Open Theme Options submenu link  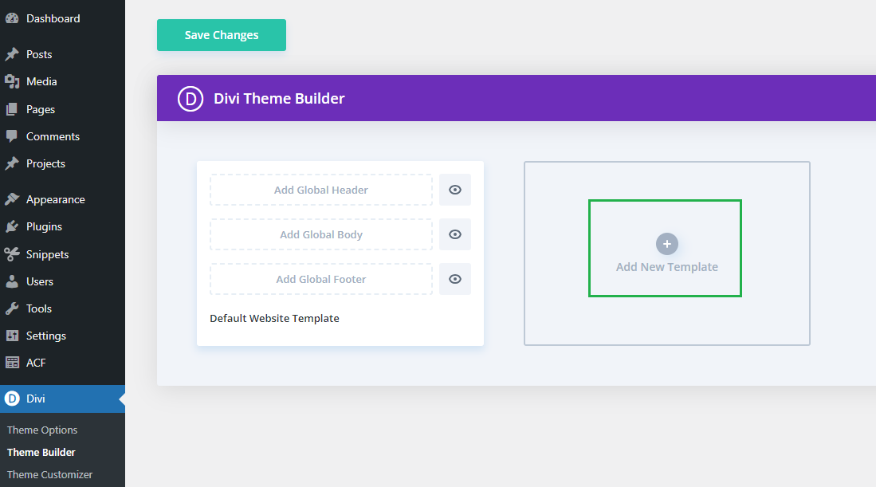[42, 430]
